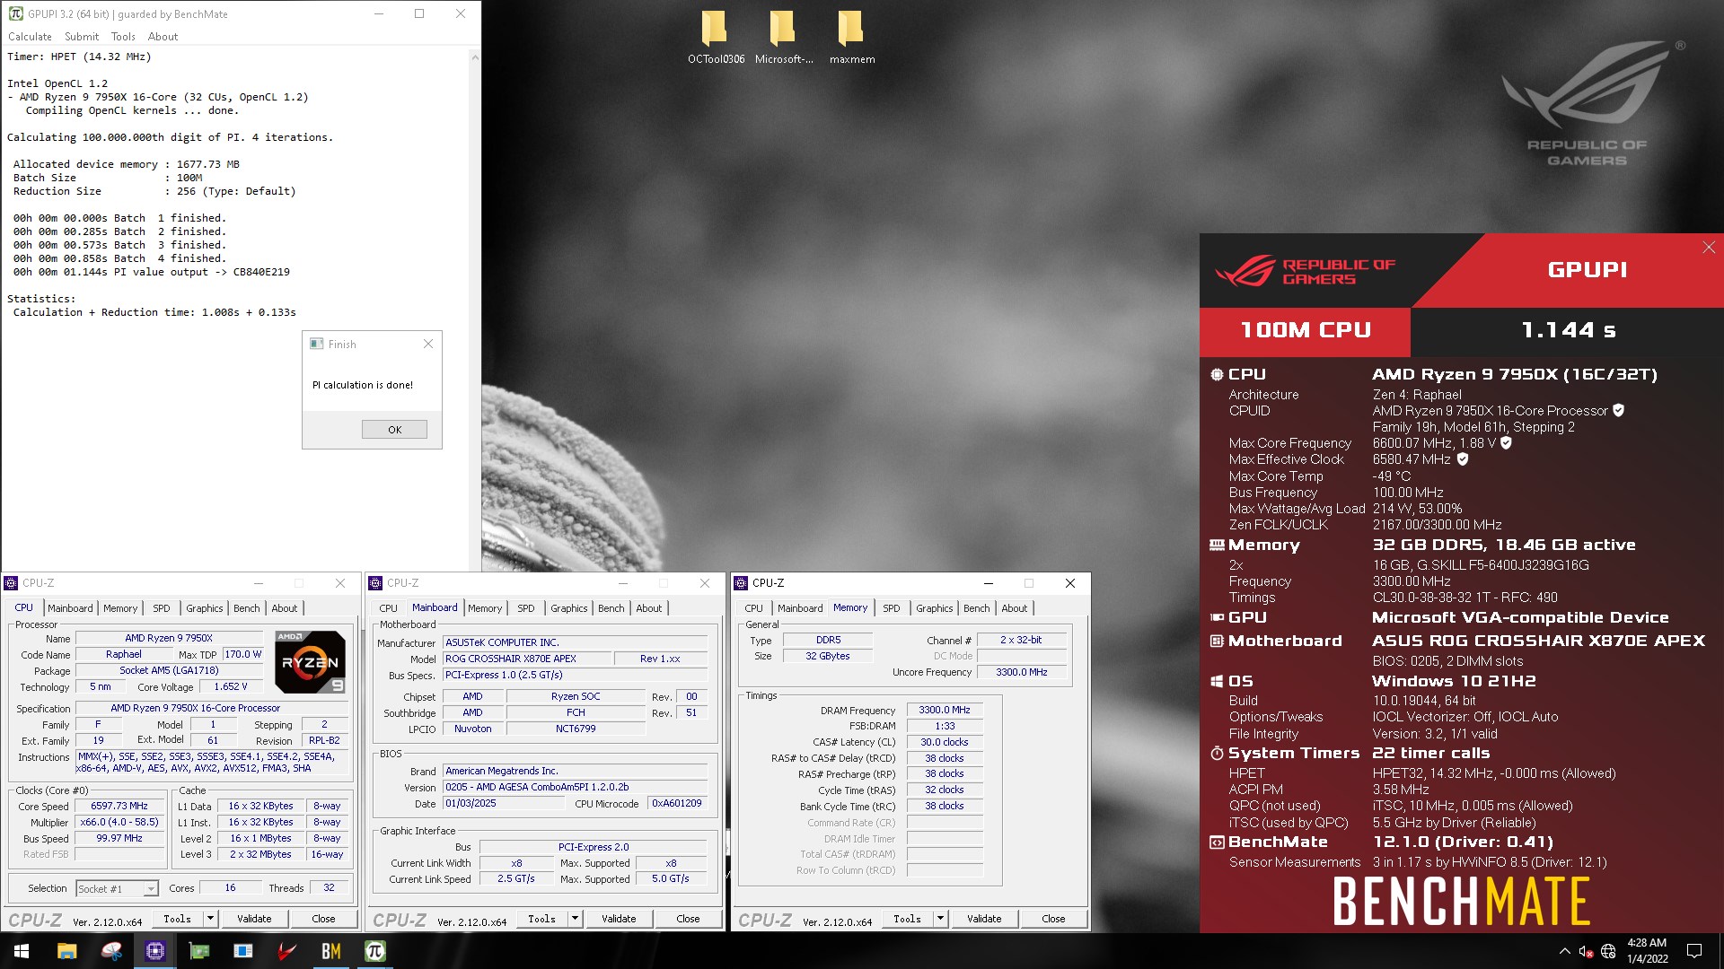1724x969 pixels.
Task: Click the green circuit-board taskbar icon
Action: [x=199, y=951]
